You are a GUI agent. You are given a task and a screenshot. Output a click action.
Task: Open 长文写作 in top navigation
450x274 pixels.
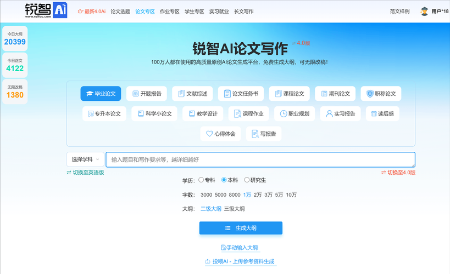coord(243,12)
